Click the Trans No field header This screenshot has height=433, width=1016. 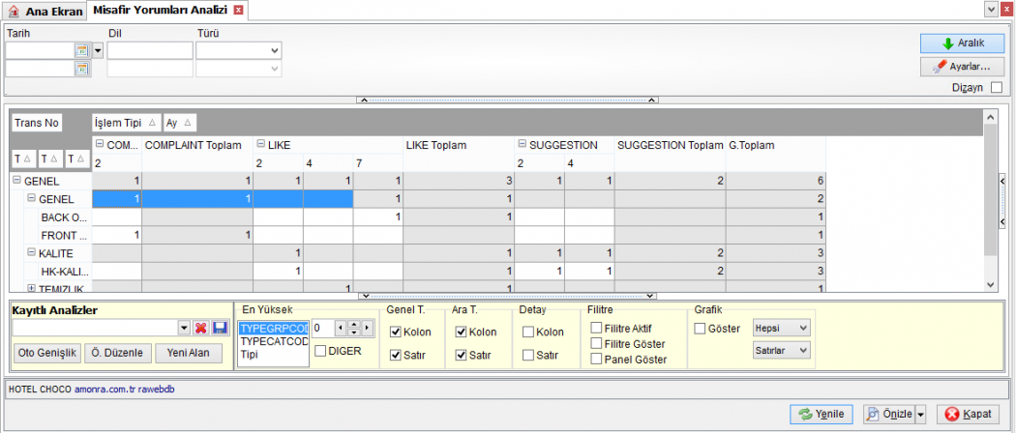(37, 123)
